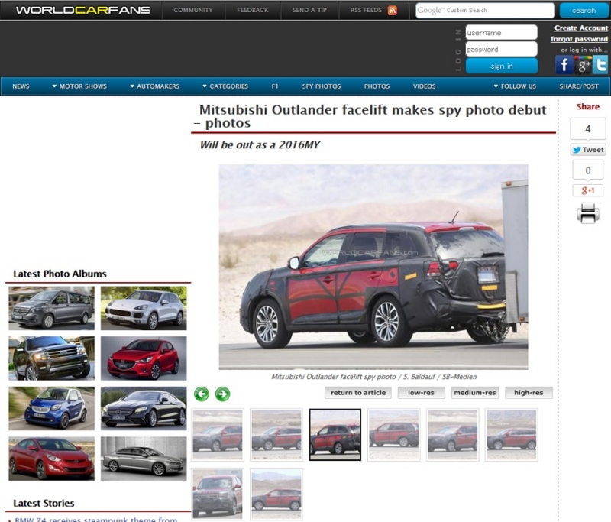Open the Create Account link

581,28
